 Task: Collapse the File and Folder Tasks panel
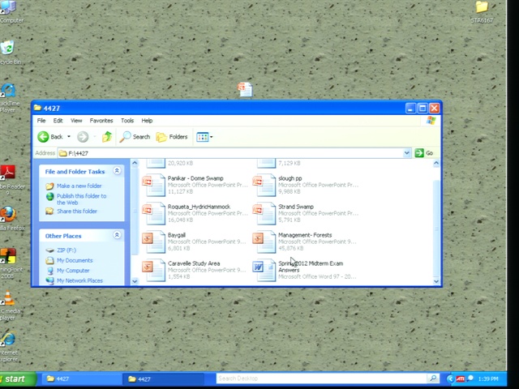click(x=117, y=171)
